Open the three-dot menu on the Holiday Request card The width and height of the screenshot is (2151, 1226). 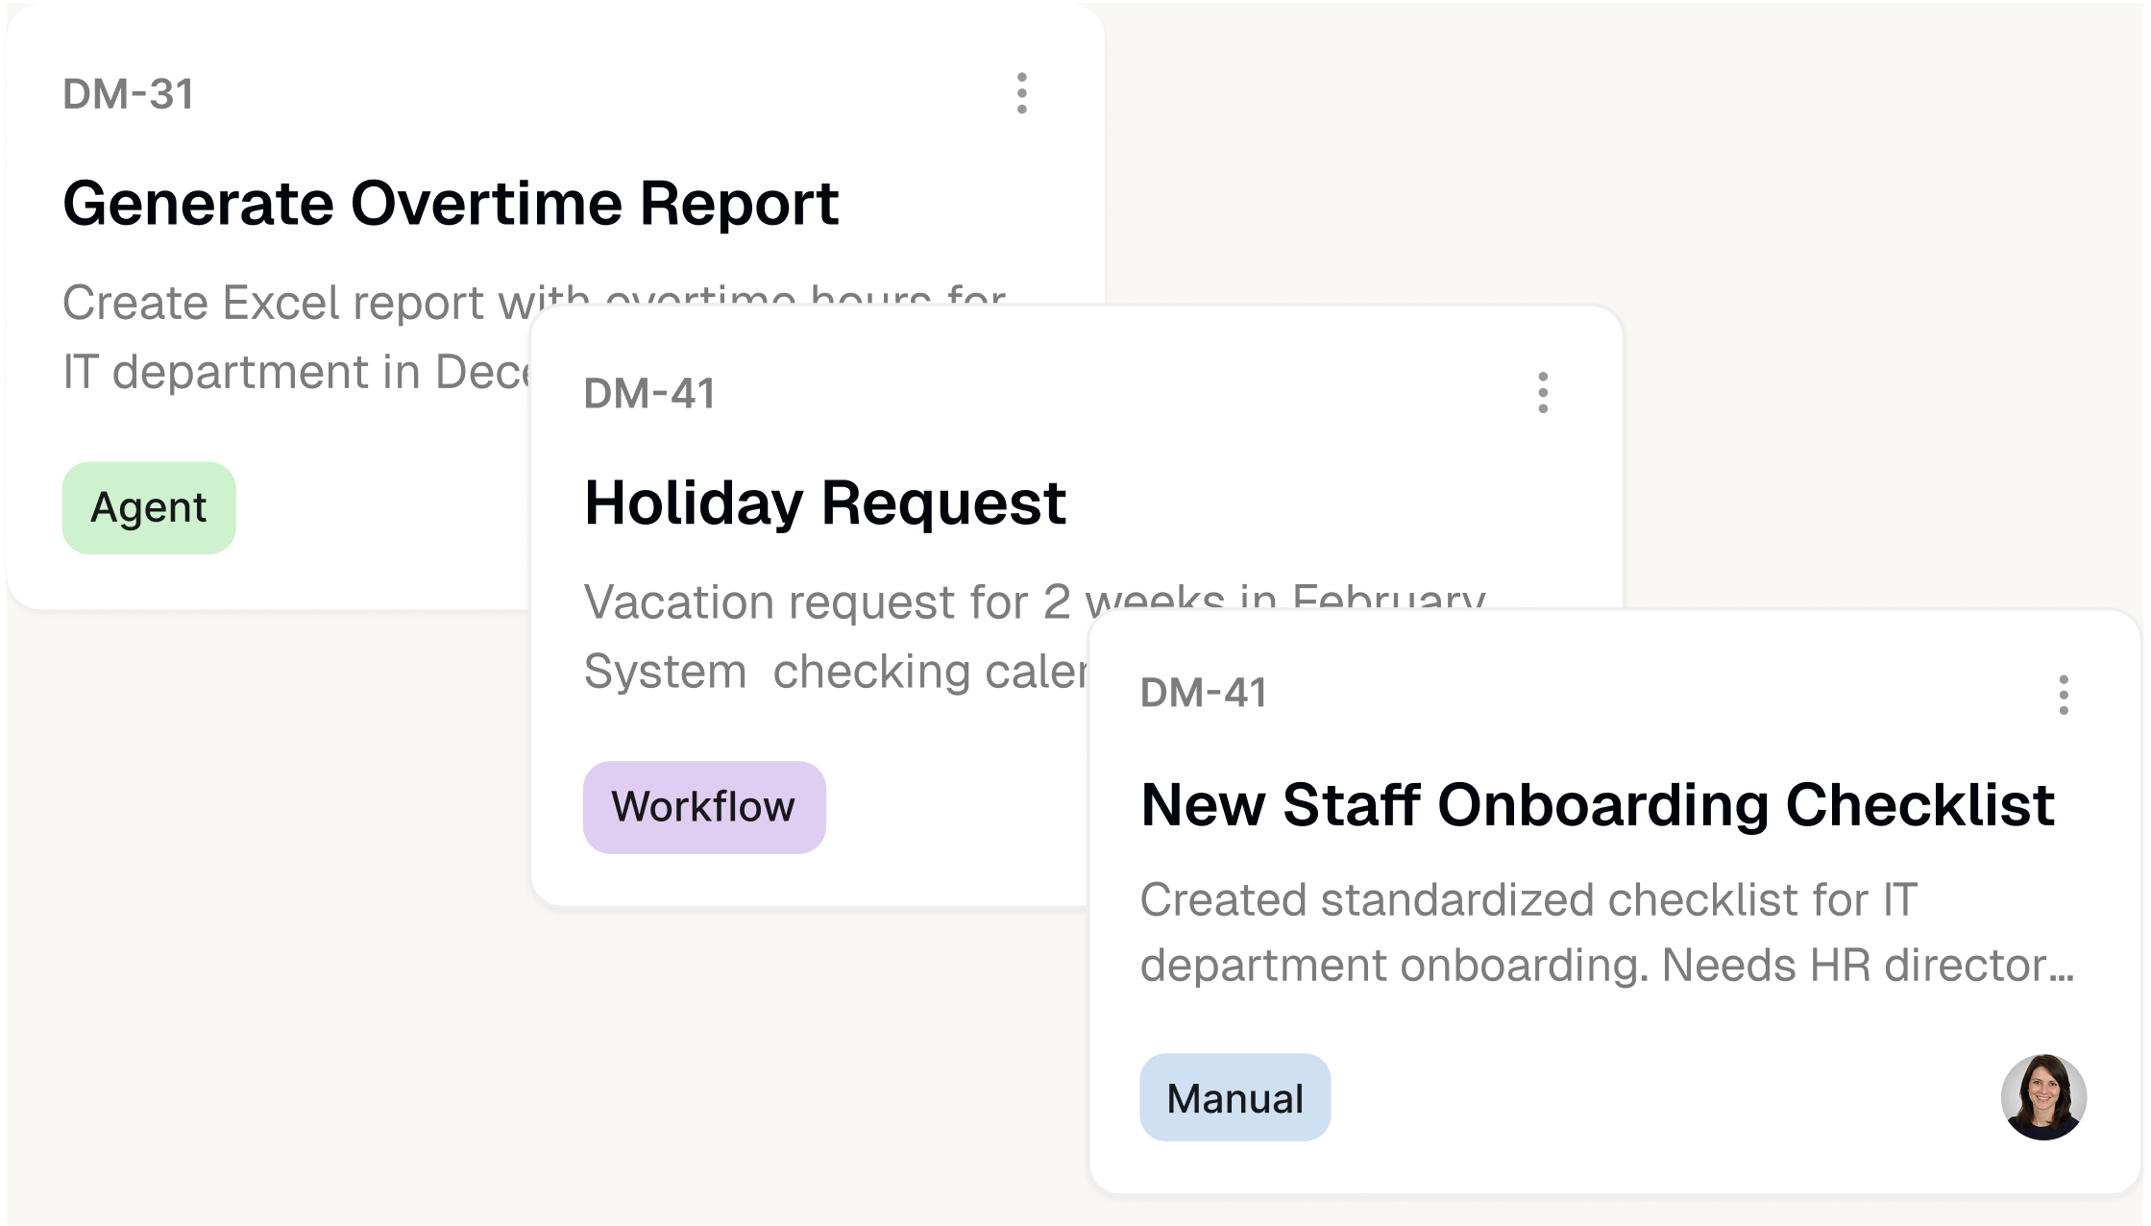[1543, 393]
